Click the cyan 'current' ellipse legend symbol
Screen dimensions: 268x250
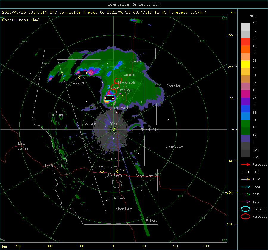coord(245,209)
